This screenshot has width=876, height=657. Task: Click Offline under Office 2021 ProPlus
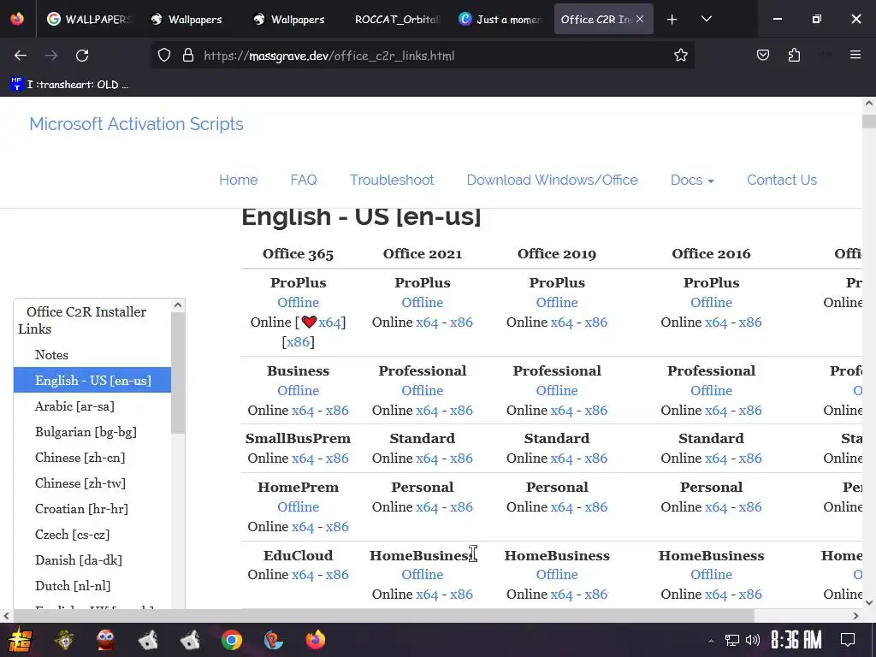[x=423, y=302]
